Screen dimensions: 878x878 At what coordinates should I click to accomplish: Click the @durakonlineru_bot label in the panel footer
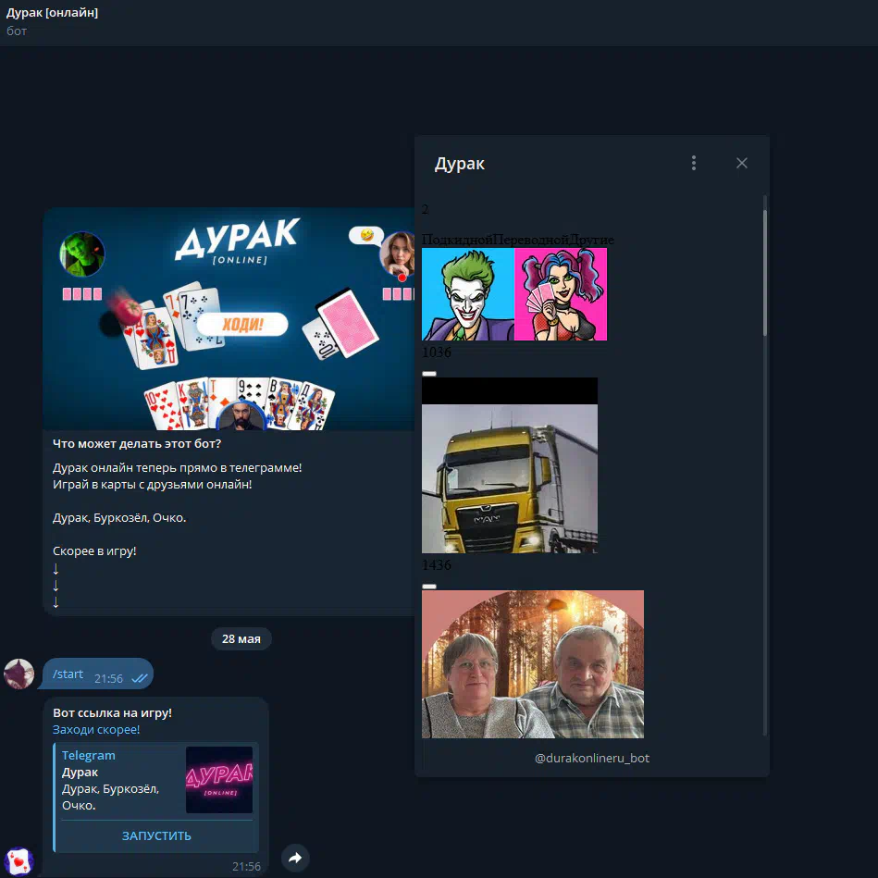[592, 758]
